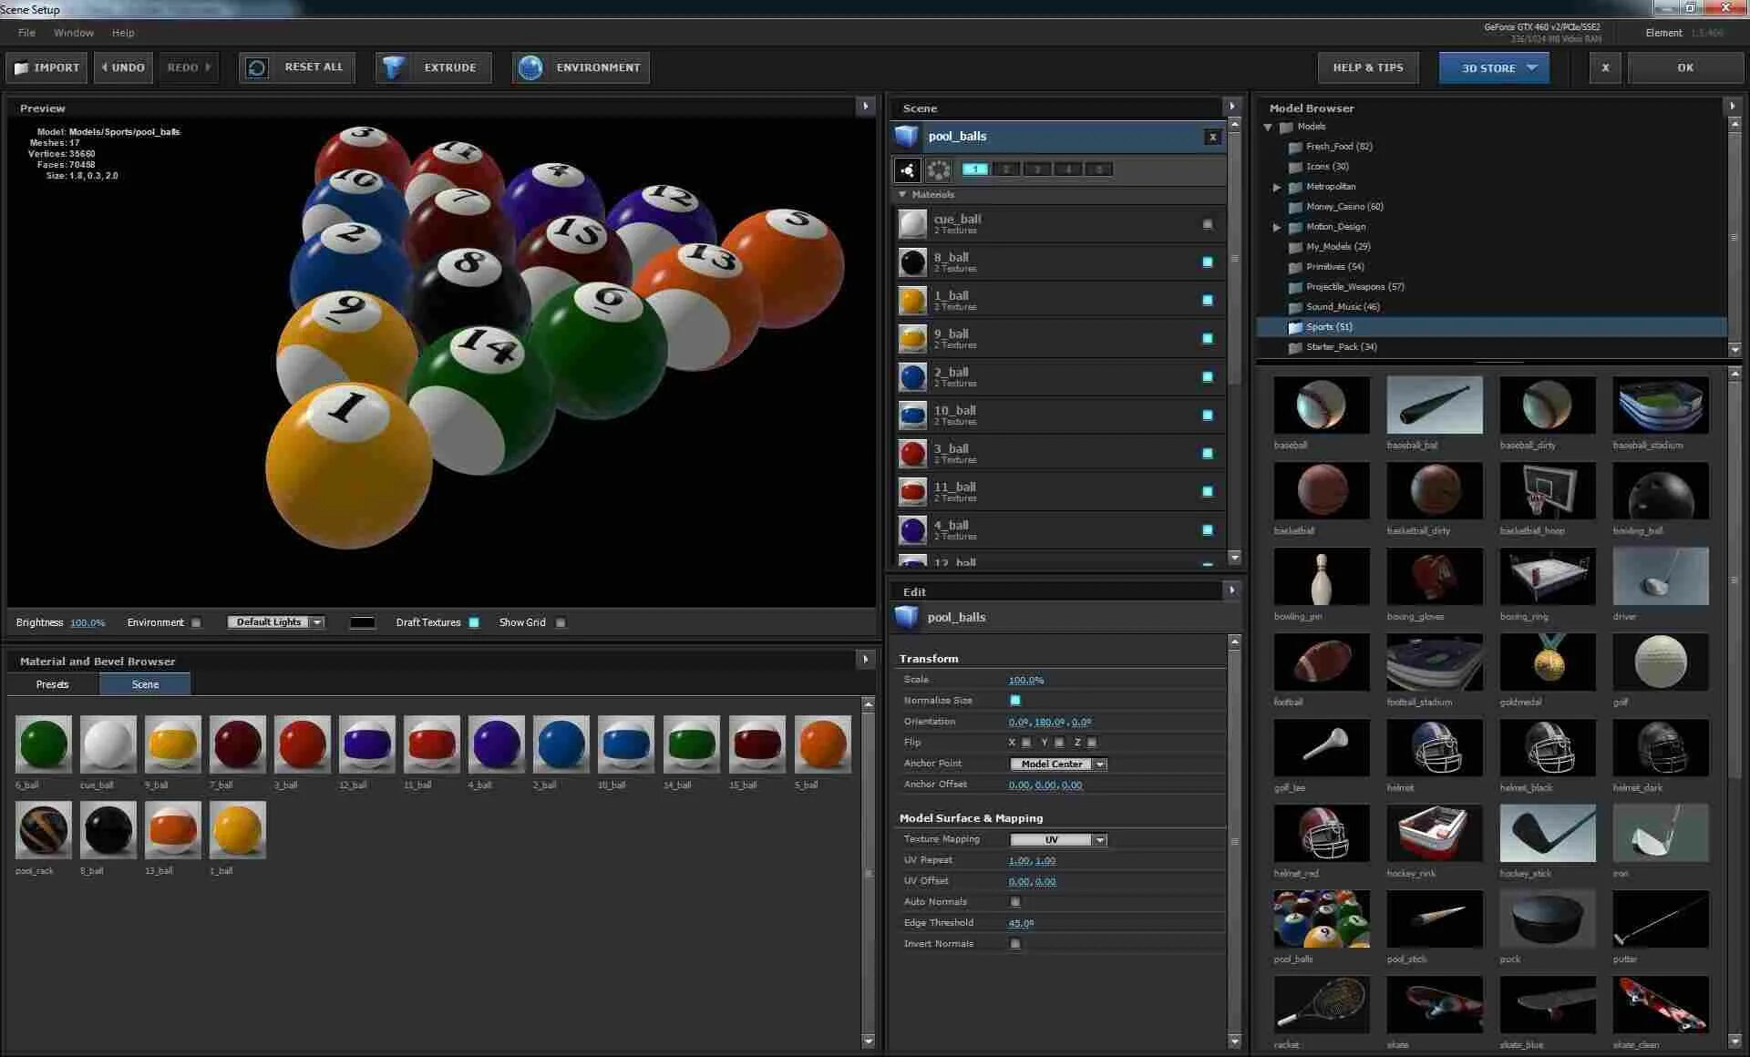Enable the Auto Normals checkbox
This screenshot has height=1057, width=1750.
[1015, 902]
